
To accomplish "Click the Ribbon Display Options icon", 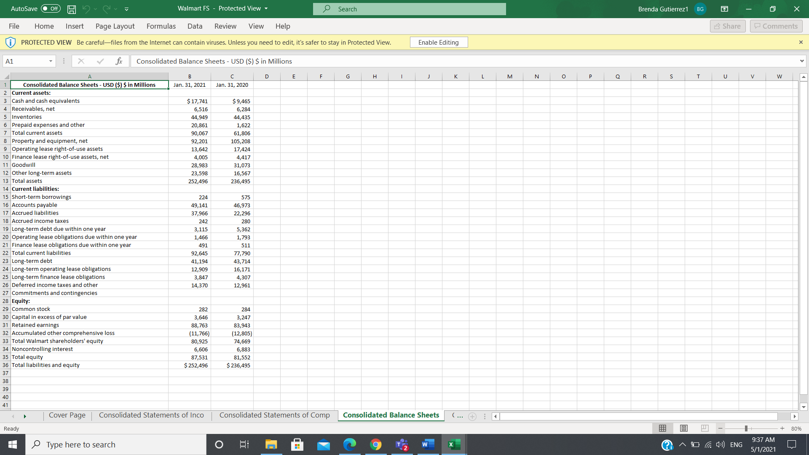I will point(724,9).
